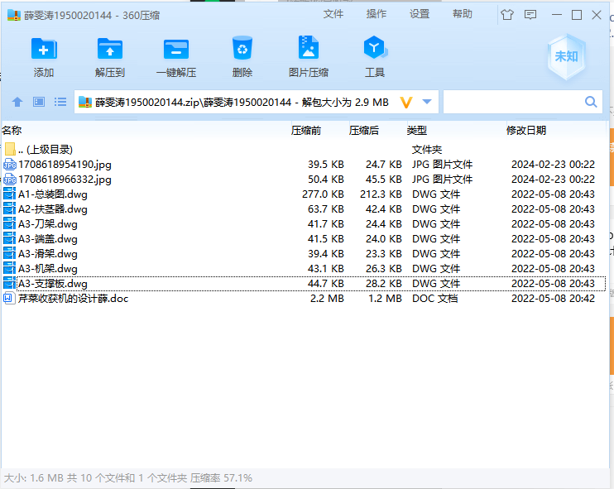
Task: Open the 文件 menu
Action: point(333,15)
